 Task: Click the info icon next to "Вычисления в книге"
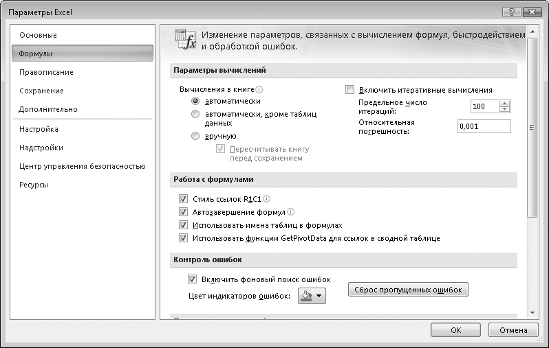click(259, 89)
